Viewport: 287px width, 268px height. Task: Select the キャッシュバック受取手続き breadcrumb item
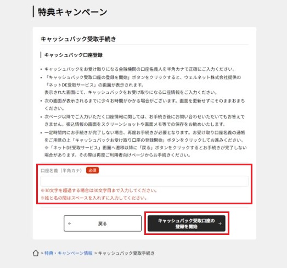pos(126,253)
